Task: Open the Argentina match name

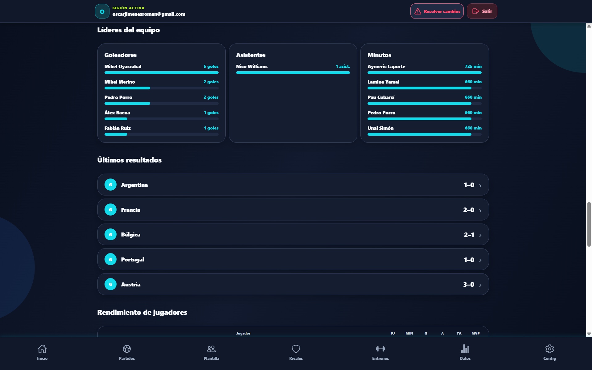Action: click(134, 185)
